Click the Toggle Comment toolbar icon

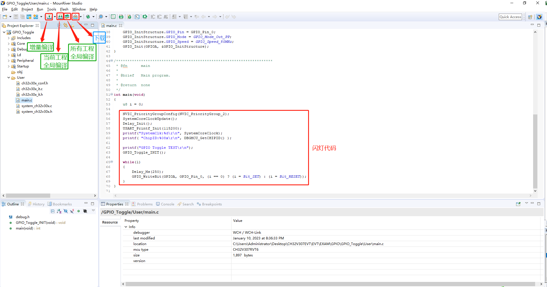pyautogui.click(x=166, y=17)
